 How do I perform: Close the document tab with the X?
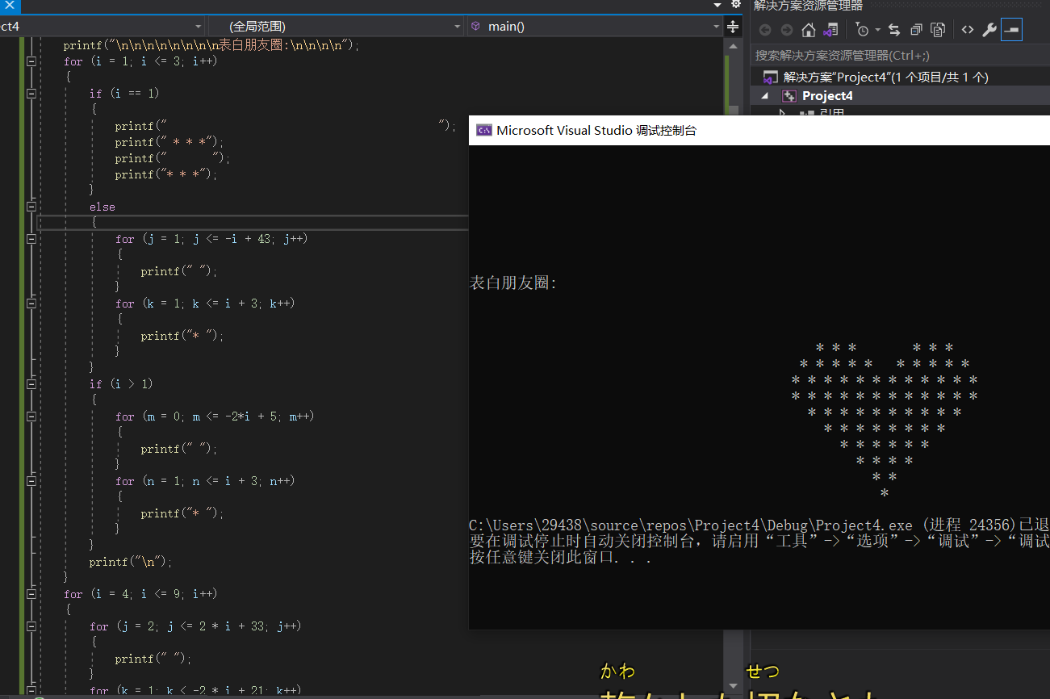click(10, 5)
